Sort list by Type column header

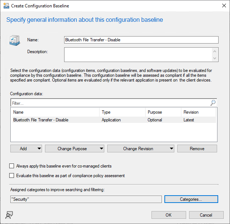point(122,112)
